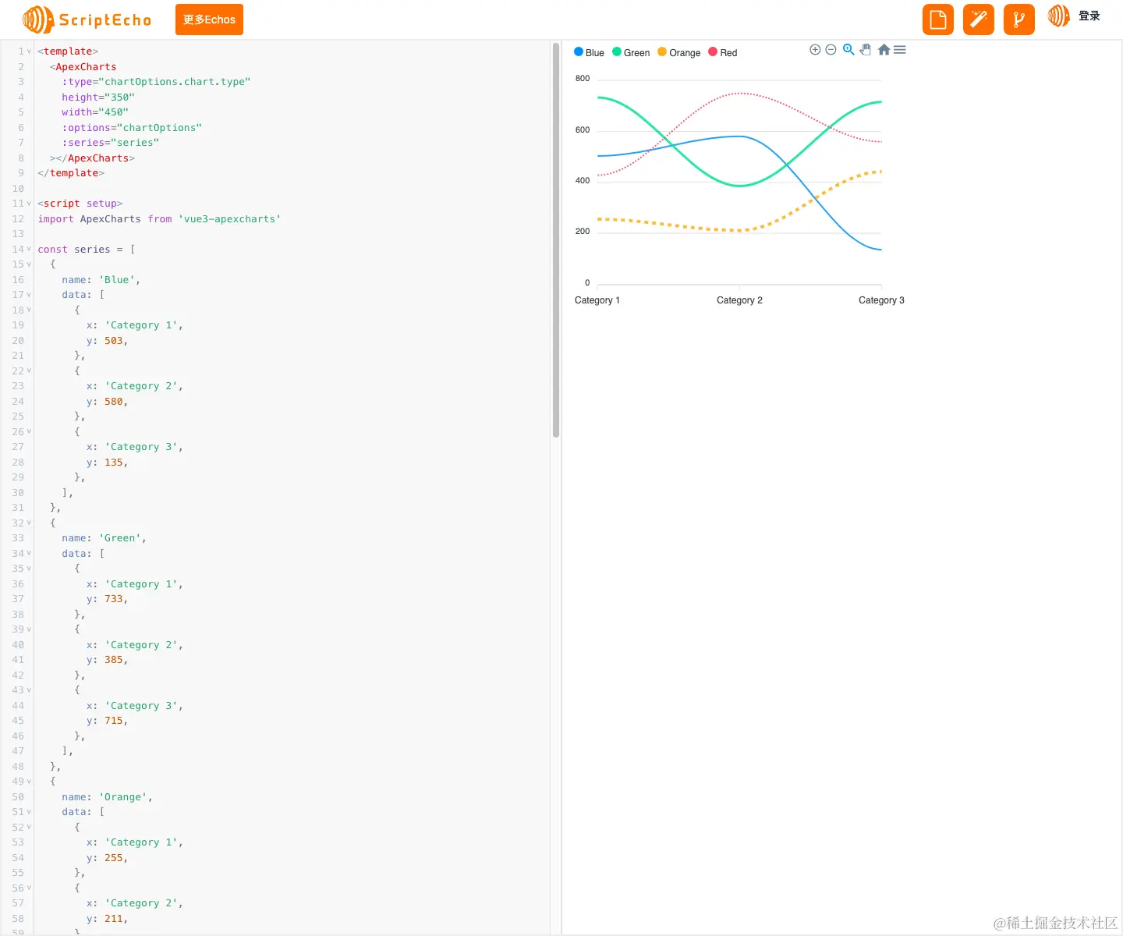Click the height="350" attribute in code
1123x936 pixels.
click(98, 97)
